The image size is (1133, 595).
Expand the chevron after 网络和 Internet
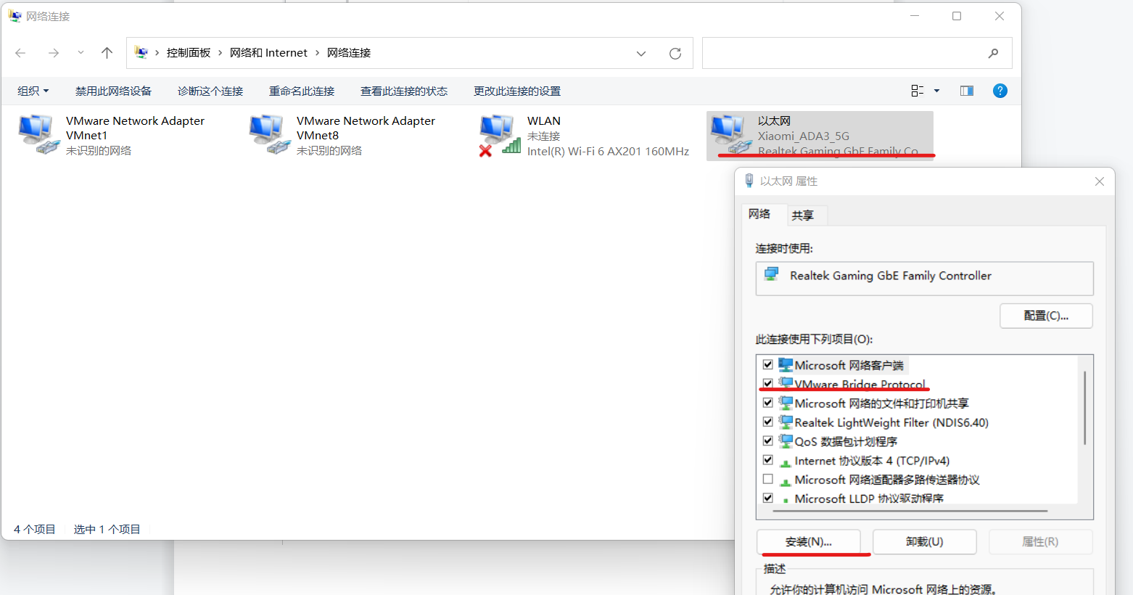[x=318, y=53]
